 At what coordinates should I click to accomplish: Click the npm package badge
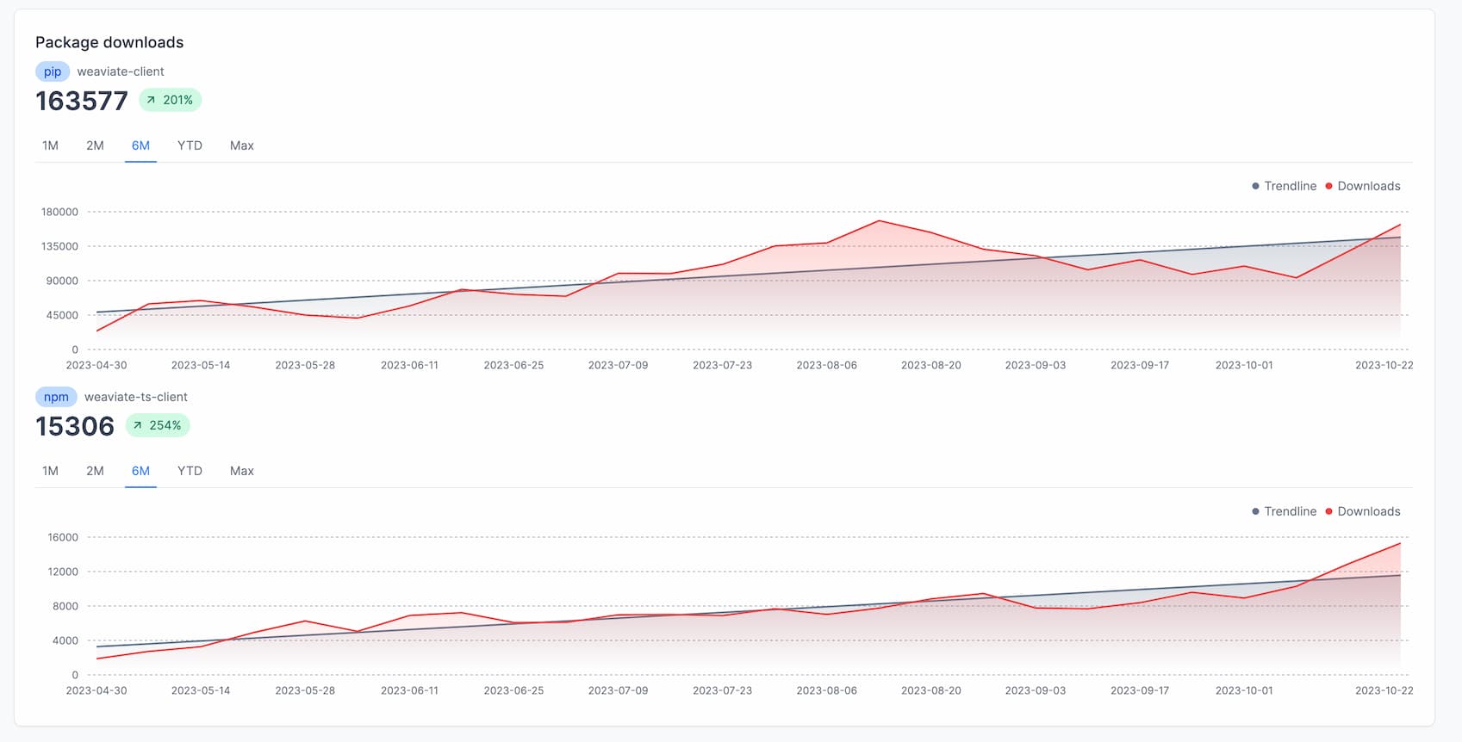(56, 397)
